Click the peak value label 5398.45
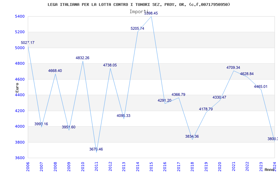278x173 pixels. pos(151,13)
